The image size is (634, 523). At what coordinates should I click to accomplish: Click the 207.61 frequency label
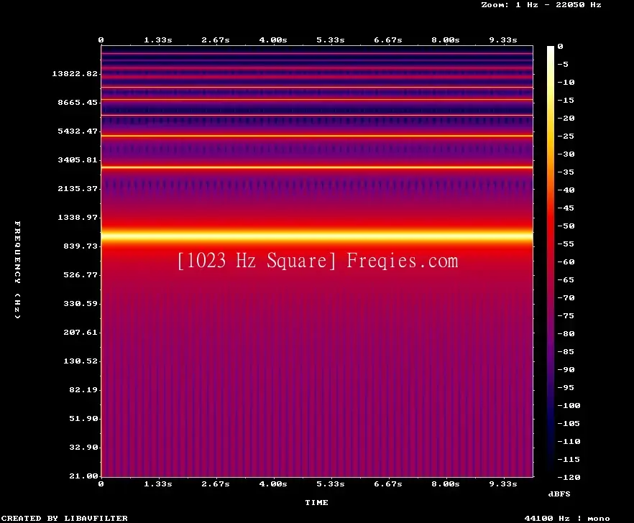tap(81, 332)
